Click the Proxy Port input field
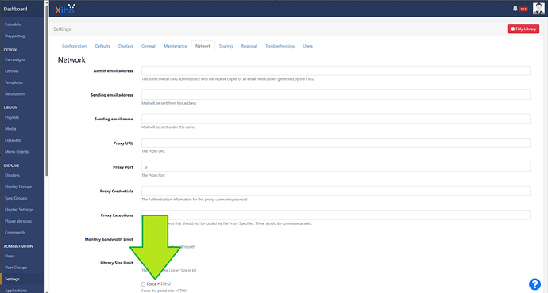 pyautogui.click(x=335, y=167)
